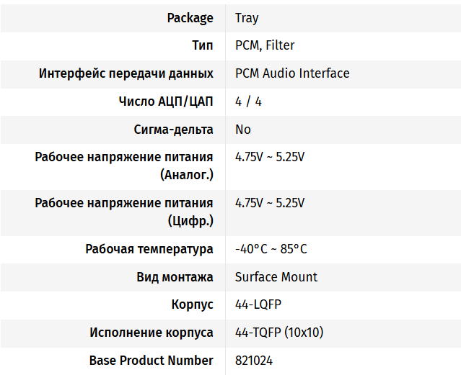Click the "Интерфейс передачи данных" label
The image size is (461, 375).
pos(126,73)
